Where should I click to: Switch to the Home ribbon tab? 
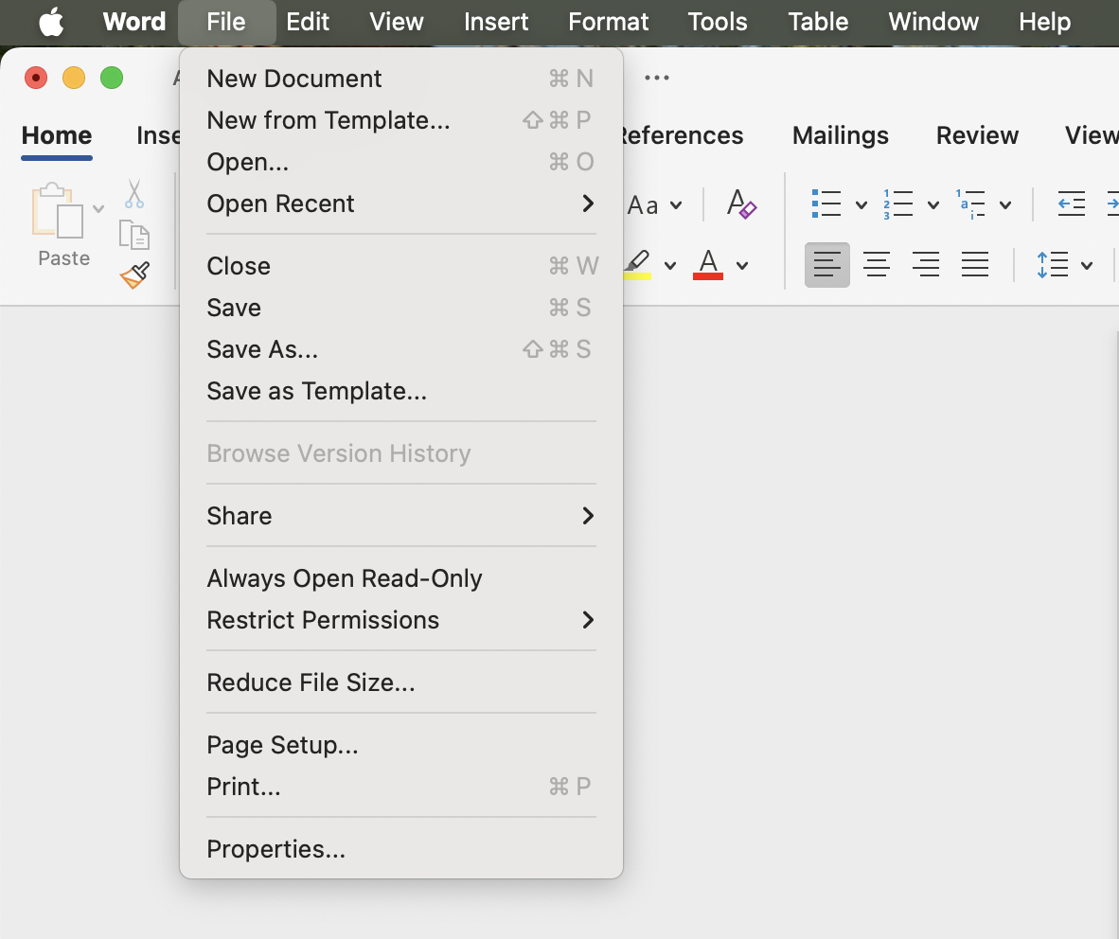tap(57, 135)
